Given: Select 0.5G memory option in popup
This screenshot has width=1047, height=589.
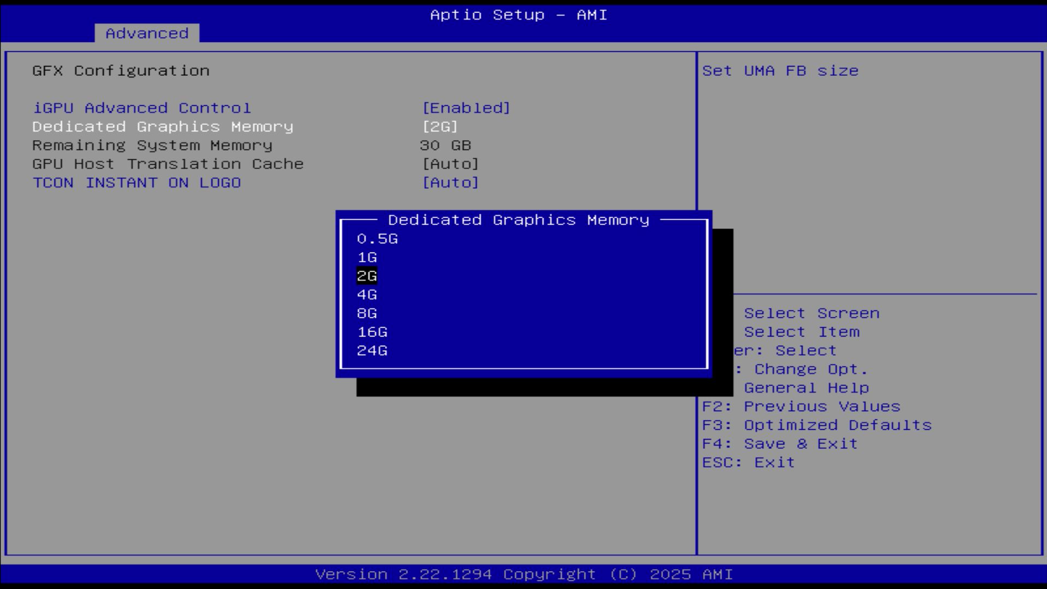Looking at the screenshot, I should click(377, 239).
